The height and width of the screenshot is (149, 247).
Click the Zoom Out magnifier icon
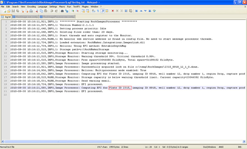tap(77, 11)
